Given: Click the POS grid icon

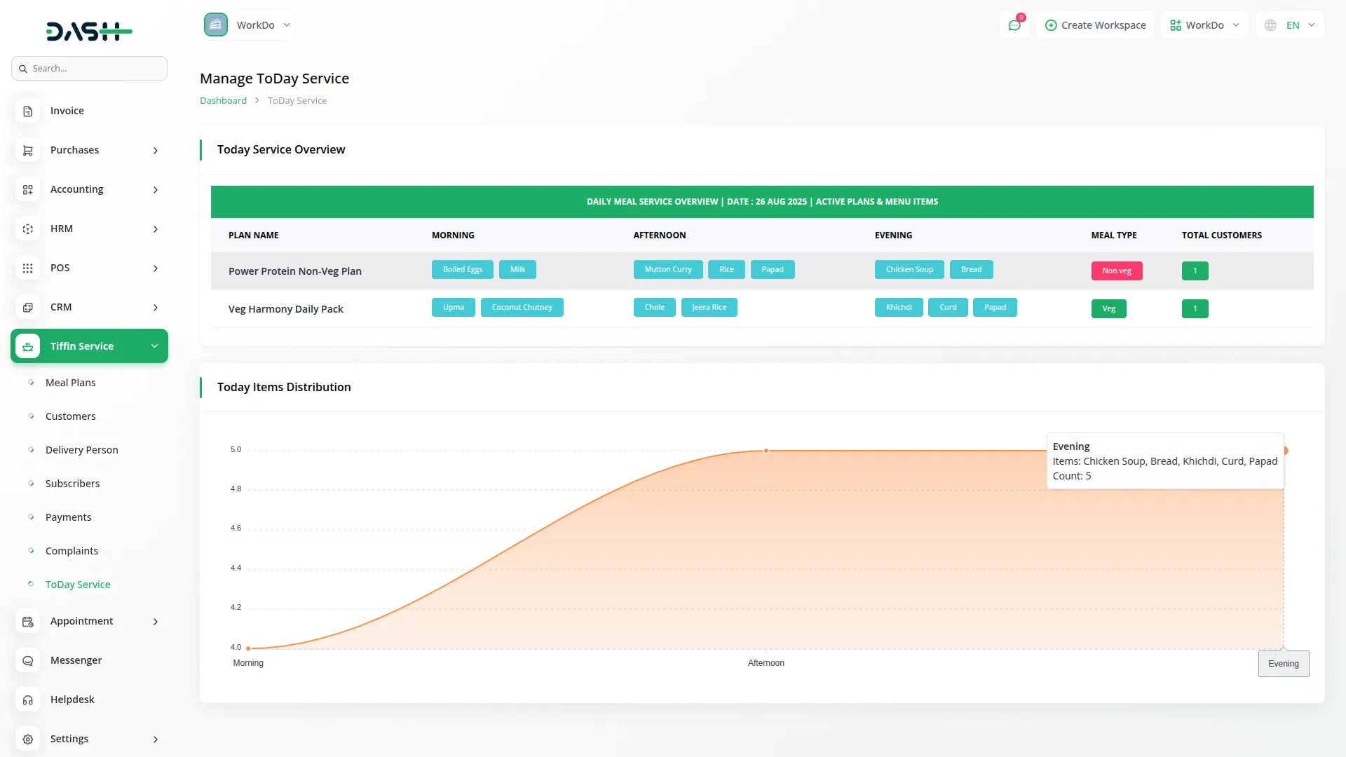Looking at the screenshot, I should (27, 268).
